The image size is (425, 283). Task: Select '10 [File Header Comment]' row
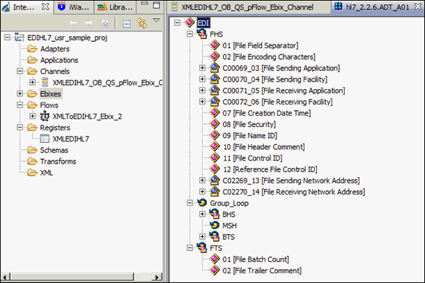point(264,146)
